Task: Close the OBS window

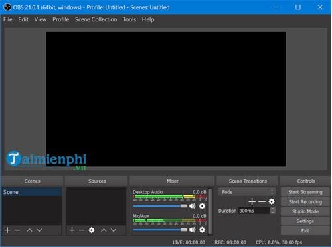Action: point(320,7)
